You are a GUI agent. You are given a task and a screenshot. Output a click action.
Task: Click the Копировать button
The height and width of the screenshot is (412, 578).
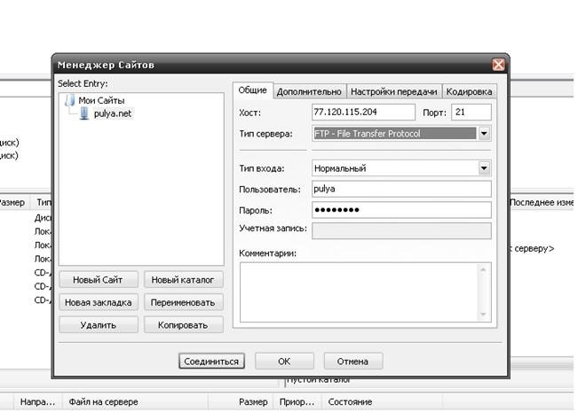click(x=183, y=325)
